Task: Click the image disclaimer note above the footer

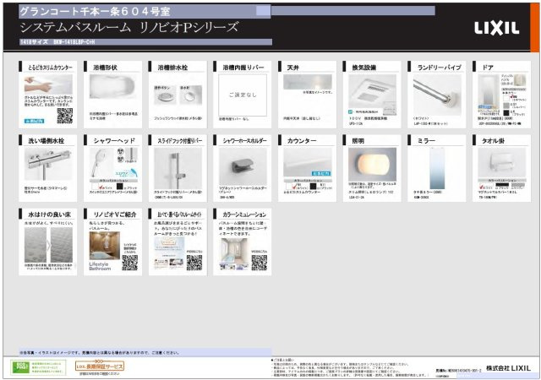Action: click(100, 353)
